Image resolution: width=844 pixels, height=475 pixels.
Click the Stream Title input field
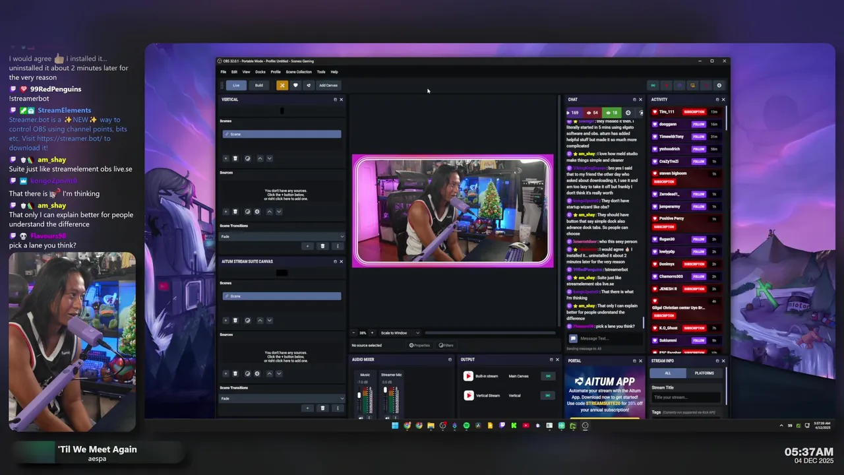click(x=686, y=397)
